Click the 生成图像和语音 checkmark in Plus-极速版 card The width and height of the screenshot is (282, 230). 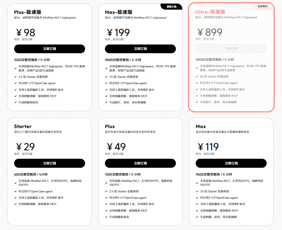[x=16, y=103]
